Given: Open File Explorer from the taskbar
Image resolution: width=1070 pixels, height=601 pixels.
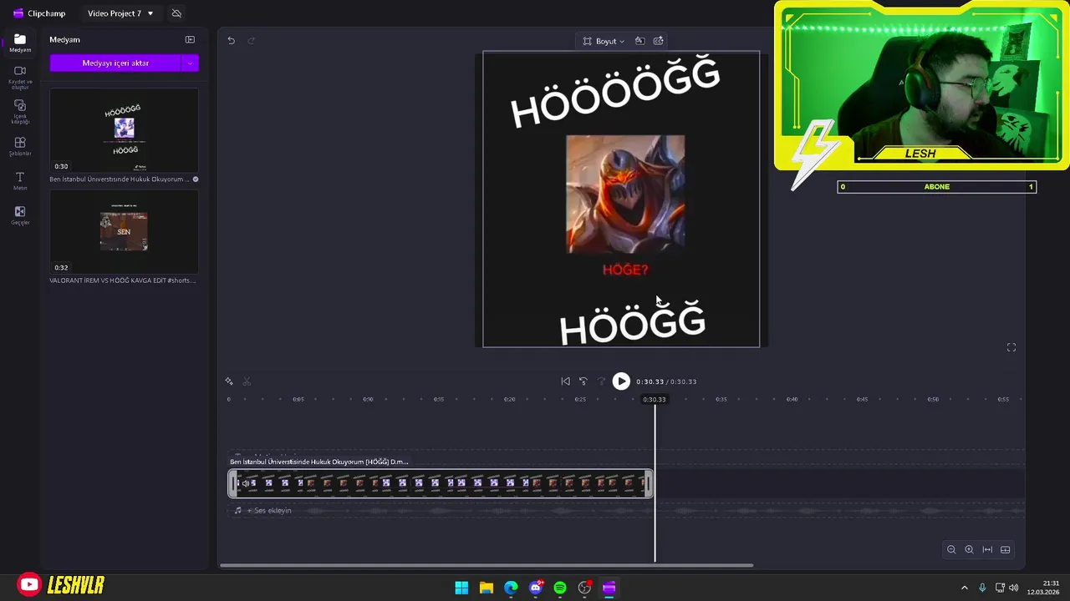Looking at the screenshot, I should [486, 588].
